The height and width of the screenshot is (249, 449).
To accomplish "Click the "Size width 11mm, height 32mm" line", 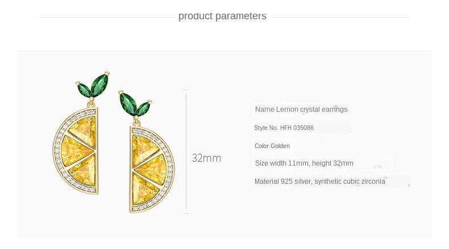I will 304,163.
